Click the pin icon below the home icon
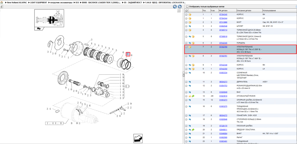 point(1,7)
